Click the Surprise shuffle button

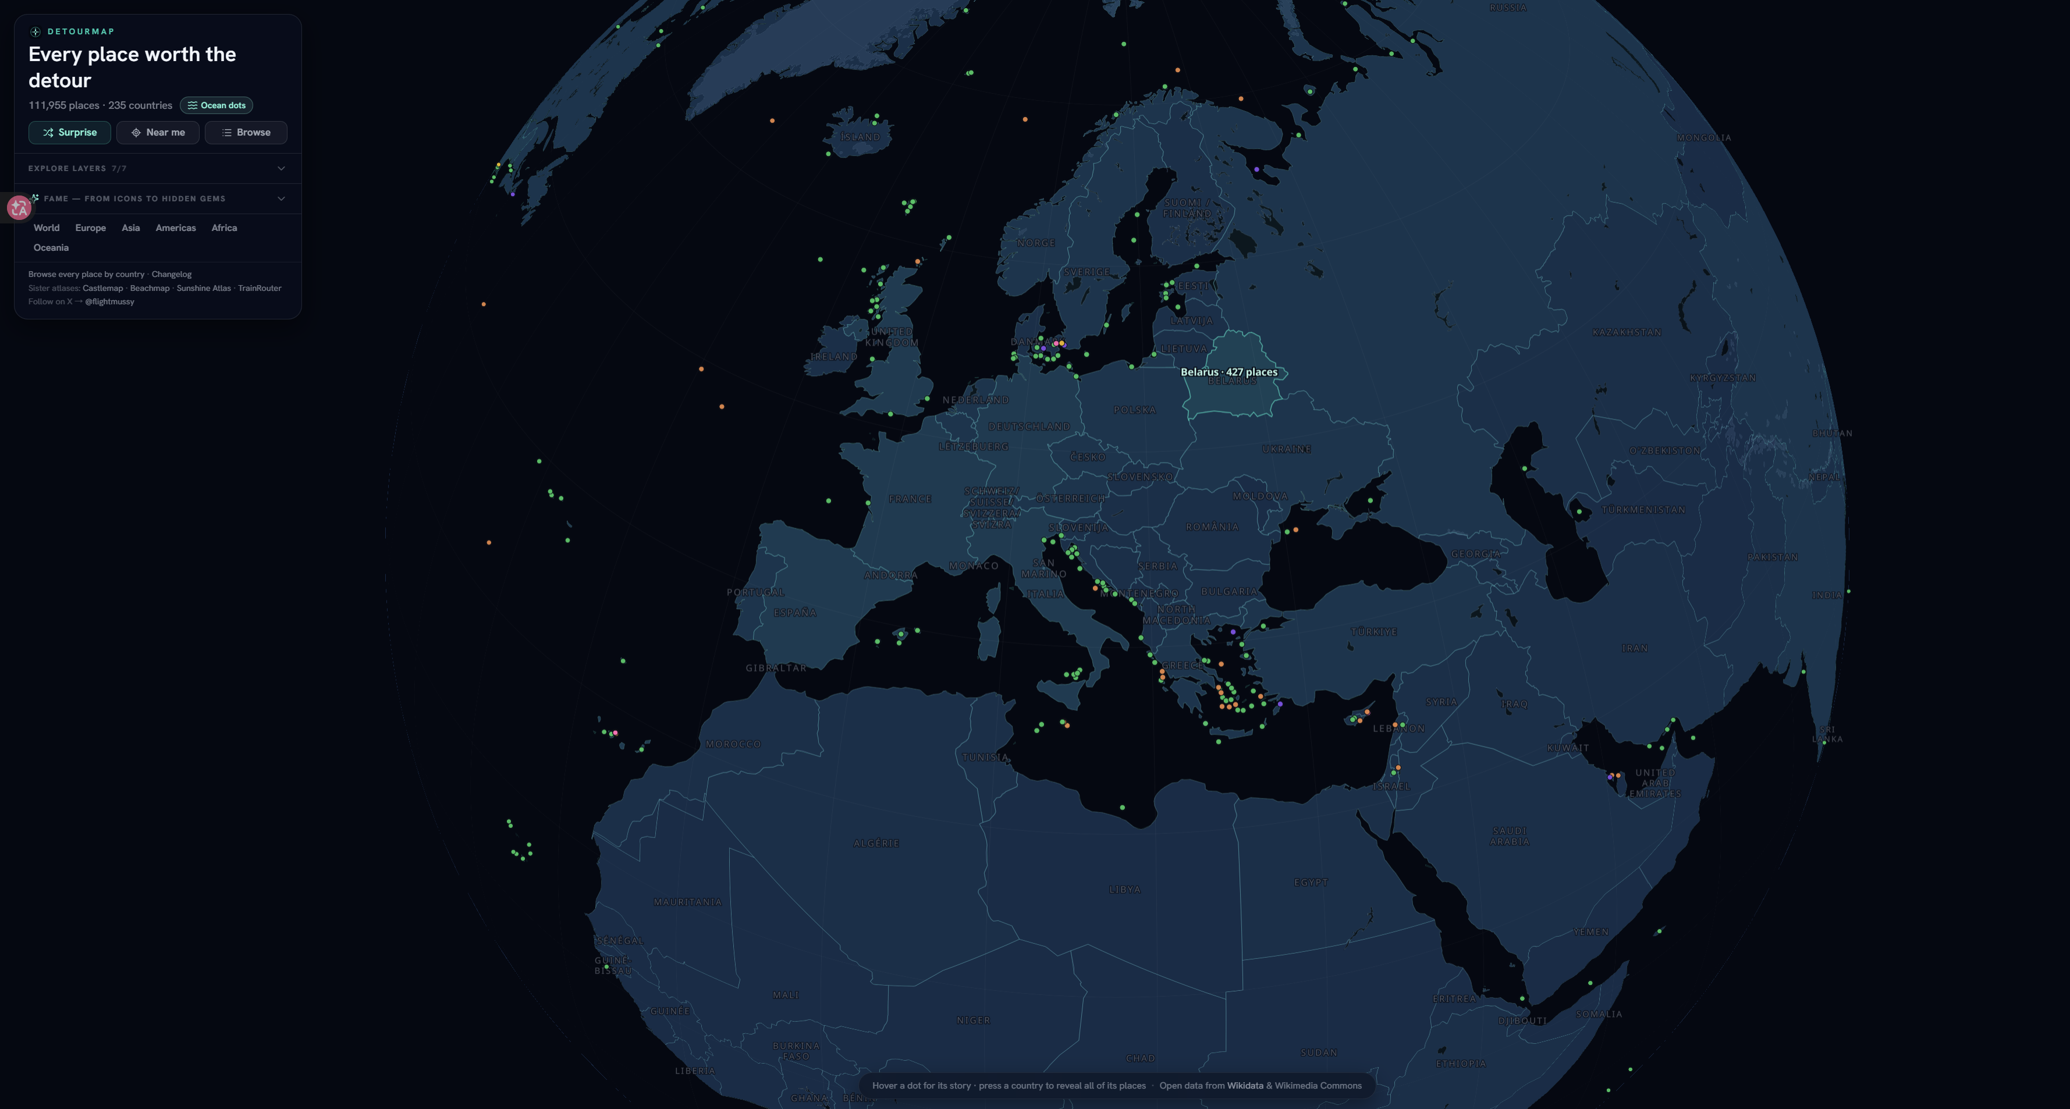pyautogui.click(x=70, y=133)
